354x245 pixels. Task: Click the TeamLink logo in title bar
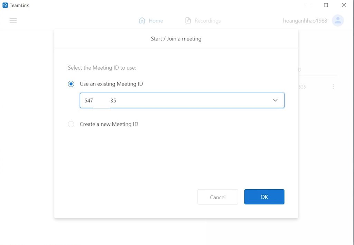[5, 5]
